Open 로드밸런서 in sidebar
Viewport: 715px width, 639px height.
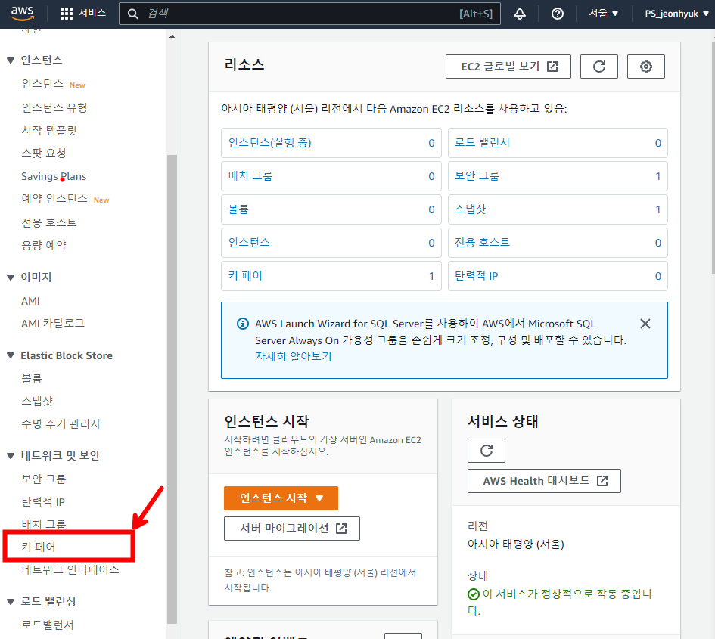[x=48, y=625]
